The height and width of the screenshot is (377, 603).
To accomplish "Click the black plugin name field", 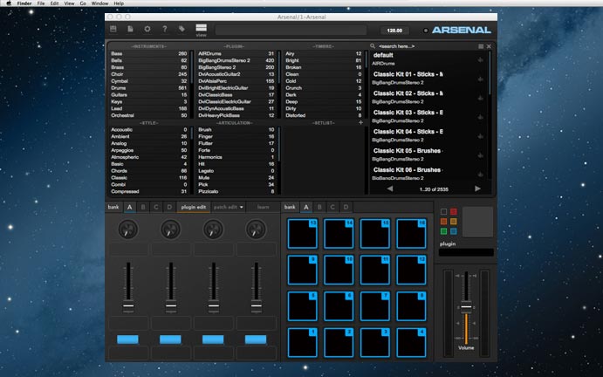I will pyautogui.click(x=466, y=252).
